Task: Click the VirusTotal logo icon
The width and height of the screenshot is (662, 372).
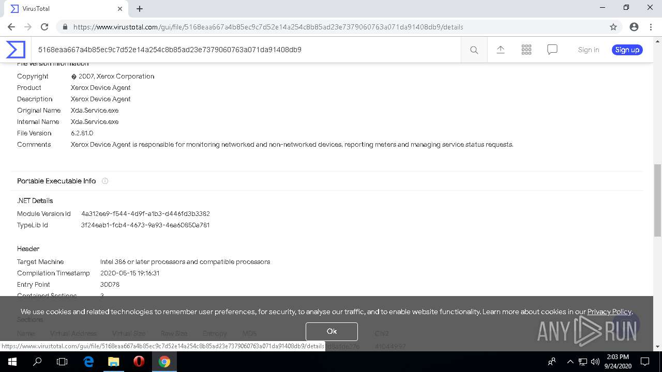Action: pyautogui.click(x=16, y=50)
